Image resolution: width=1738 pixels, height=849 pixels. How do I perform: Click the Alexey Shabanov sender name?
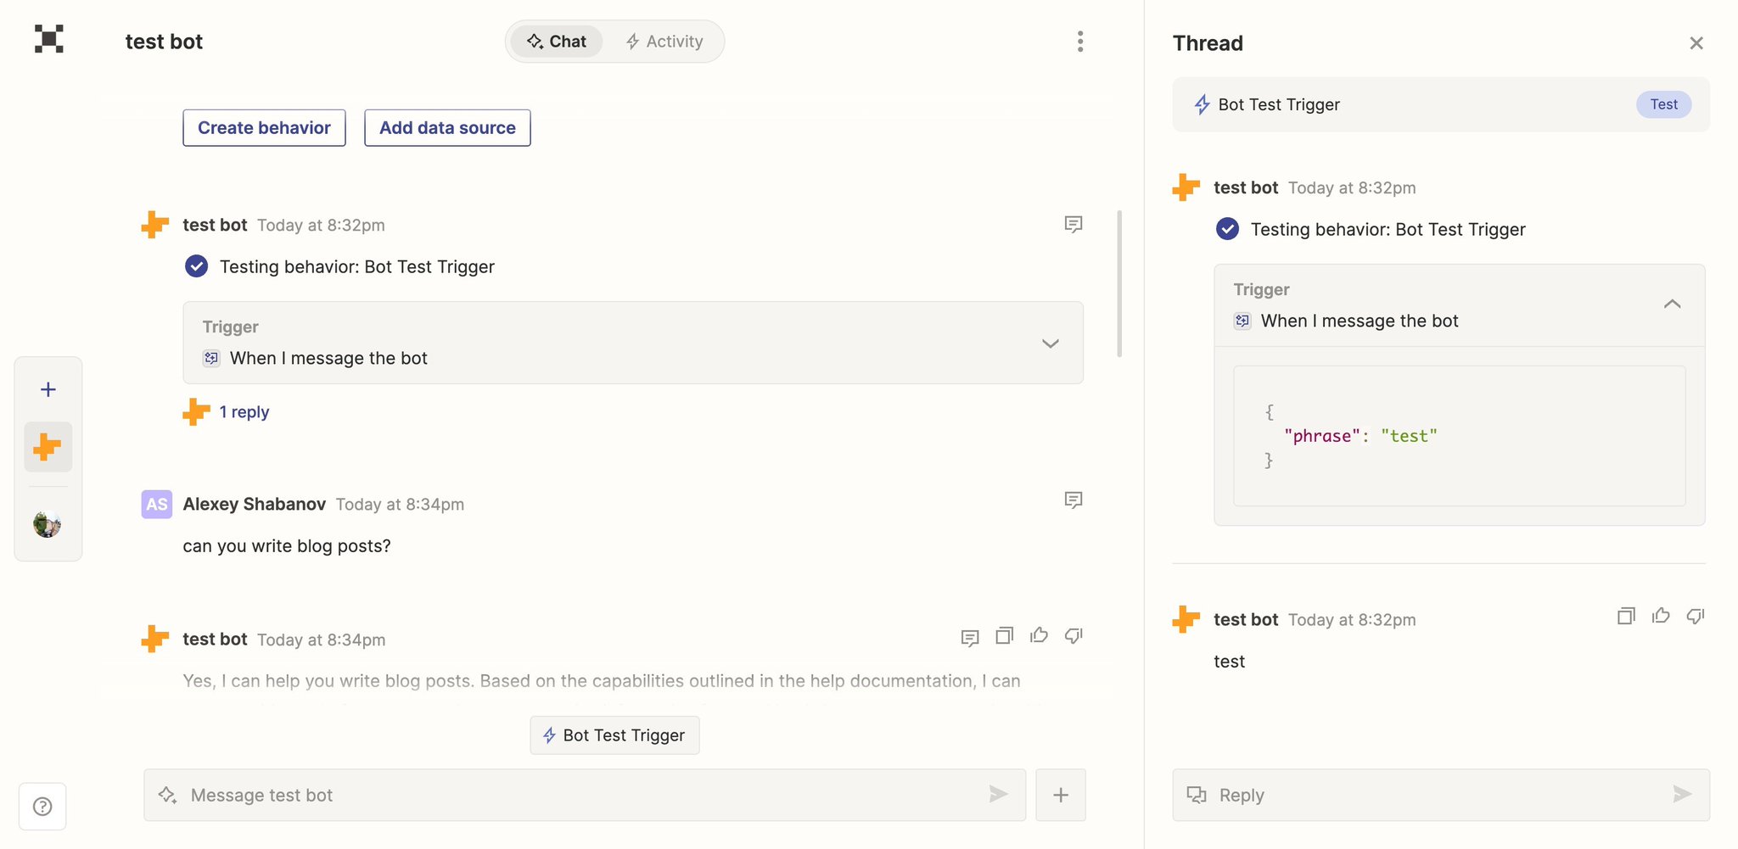coord(255,505)
